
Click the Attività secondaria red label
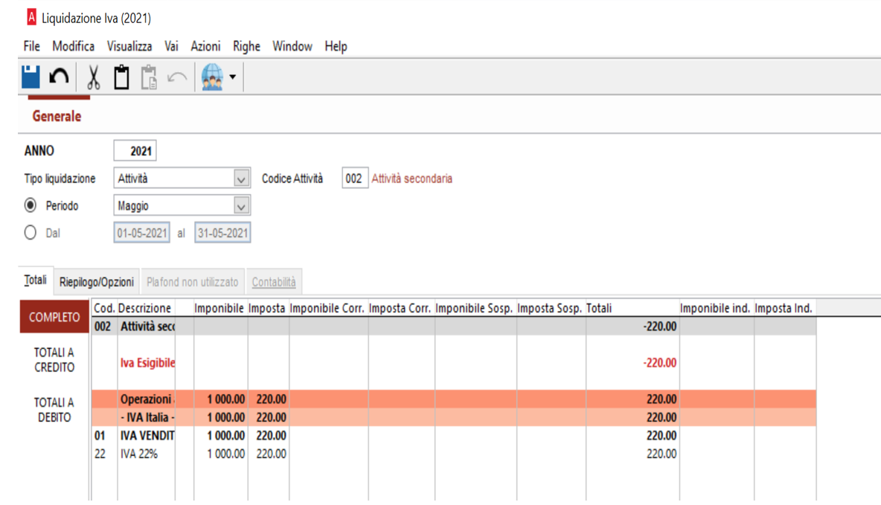[411, 178]
